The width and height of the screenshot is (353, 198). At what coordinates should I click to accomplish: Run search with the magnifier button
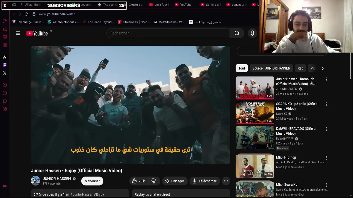click(x=237, y=33)
